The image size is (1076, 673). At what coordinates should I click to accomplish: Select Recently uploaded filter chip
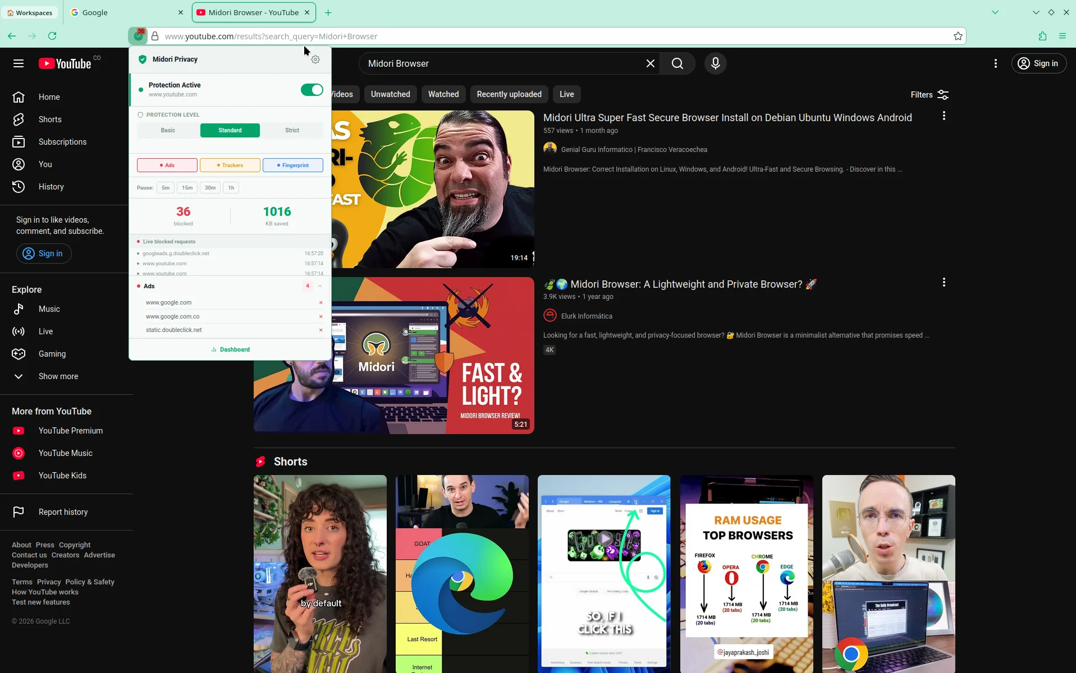point(509,94)
